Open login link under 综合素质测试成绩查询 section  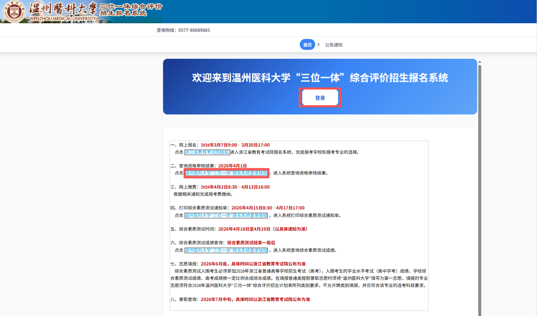pyautogui.click(x=226, y=250)
